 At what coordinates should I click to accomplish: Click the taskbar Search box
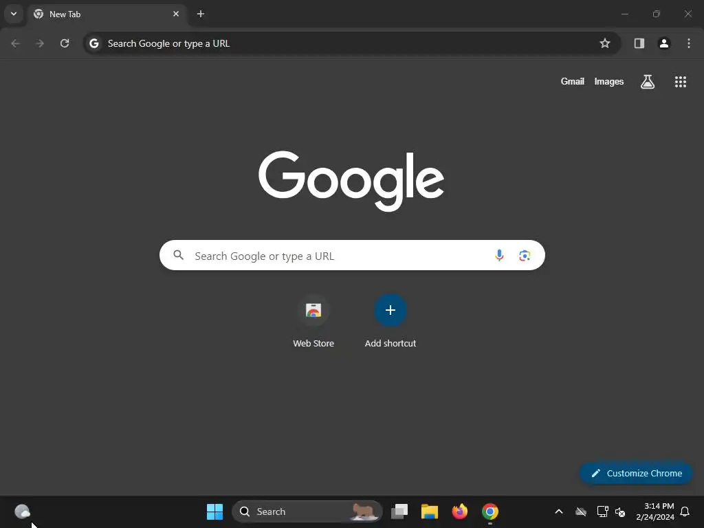point(307,511)
